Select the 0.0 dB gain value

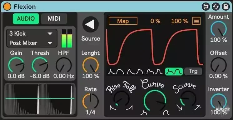tap(16, 76)
